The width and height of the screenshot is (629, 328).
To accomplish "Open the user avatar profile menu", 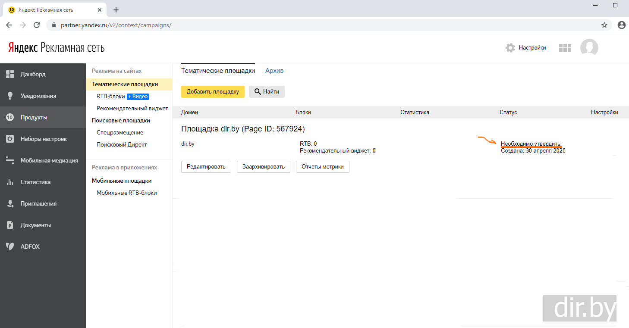I will coord(589,48).
